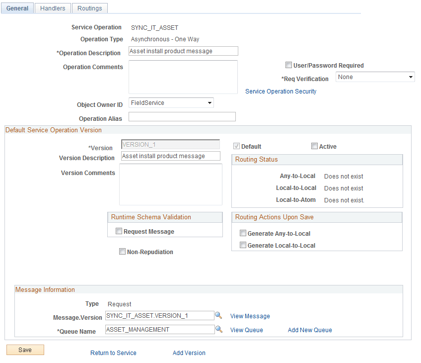Check the Non-Repudiation option
This screenshot has height=363, width=421.
pos(122,251)
